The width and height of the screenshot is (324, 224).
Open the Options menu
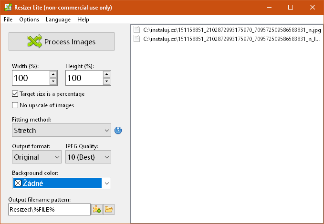29,20
